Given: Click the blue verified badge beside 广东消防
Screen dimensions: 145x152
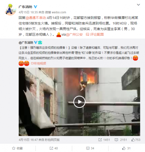Looking at the screenshot, I should point(35,7).
